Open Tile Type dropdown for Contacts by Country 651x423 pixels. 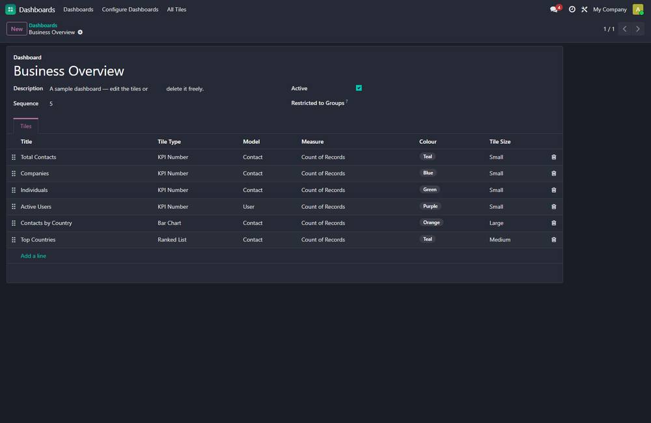point(169,223)
